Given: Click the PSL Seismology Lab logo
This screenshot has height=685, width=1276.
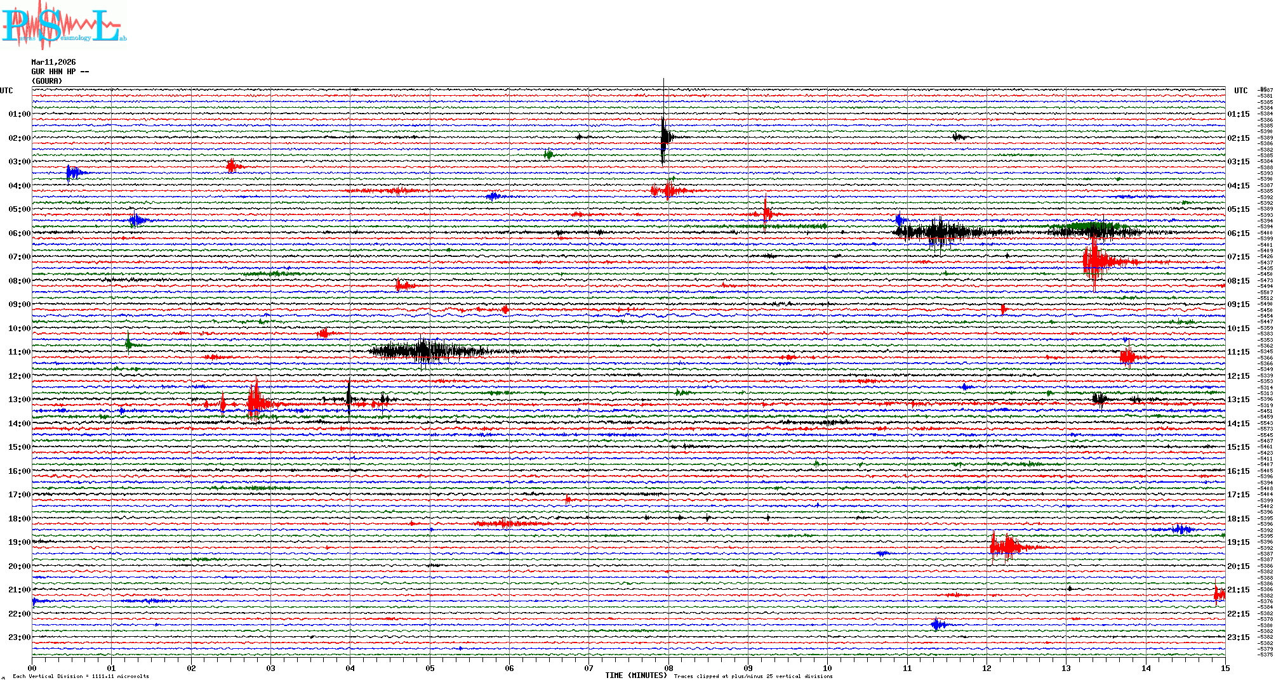Looking at the screenshot, I should pos(63,25).
